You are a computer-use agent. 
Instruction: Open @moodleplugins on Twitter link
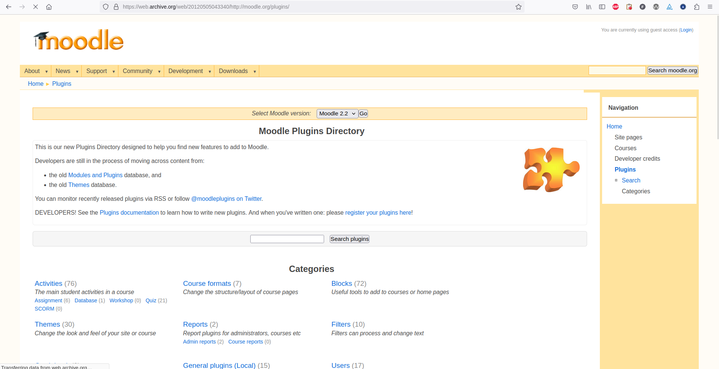coord(226,199)
